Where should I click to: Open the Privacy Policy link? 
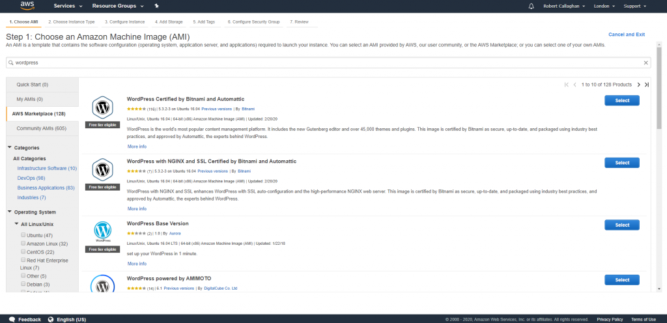610,320
